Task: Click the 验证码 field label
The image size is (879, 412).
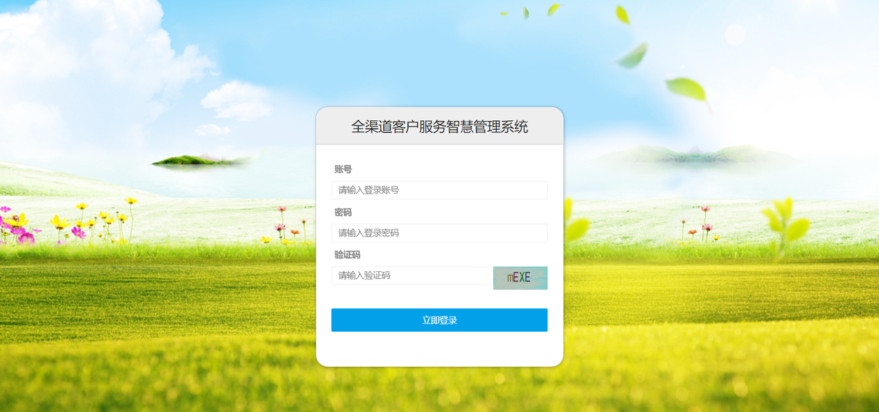Action: tap(347, 255)
